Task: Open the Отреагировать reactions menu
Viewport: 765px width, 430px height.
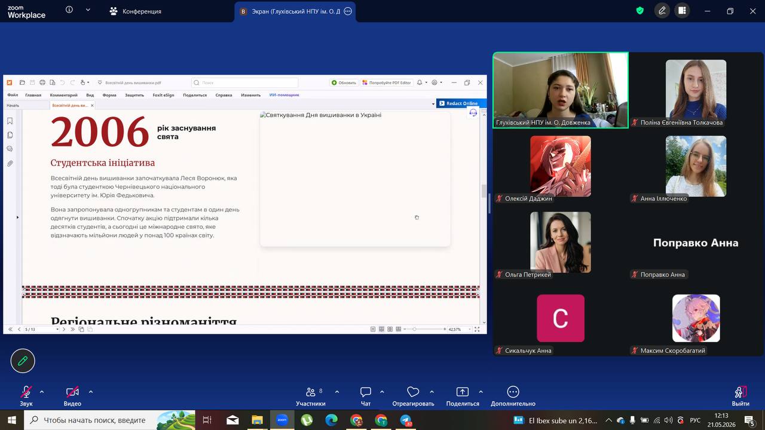Action: click(413, 397)
